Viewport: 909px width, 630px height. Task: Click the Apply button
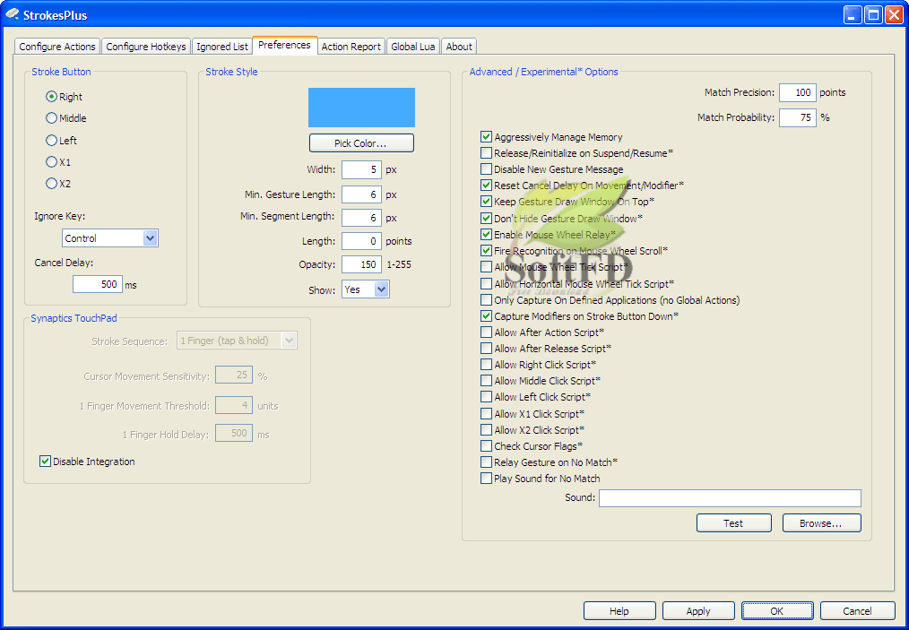click(x=698, y=611)
